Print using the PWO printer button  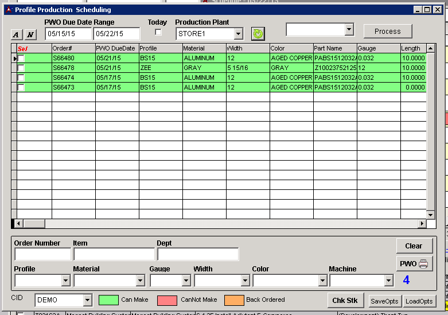(414, 264)
